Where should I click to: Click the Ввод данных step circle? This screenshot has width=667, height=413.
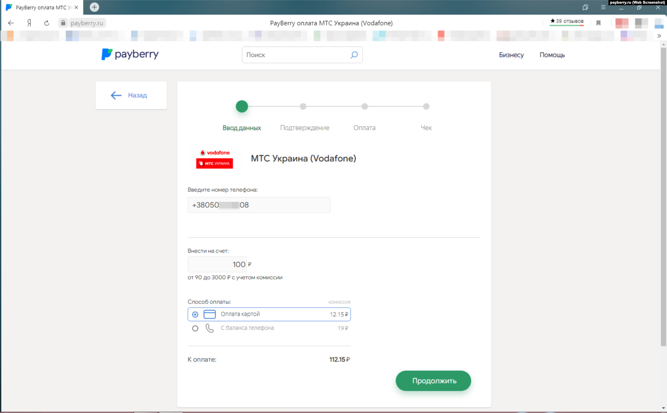pos(242,106)
